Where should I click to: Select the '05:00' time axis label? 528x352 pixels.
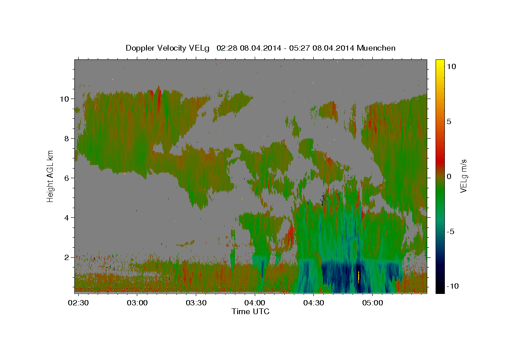(x=372, y=303)
